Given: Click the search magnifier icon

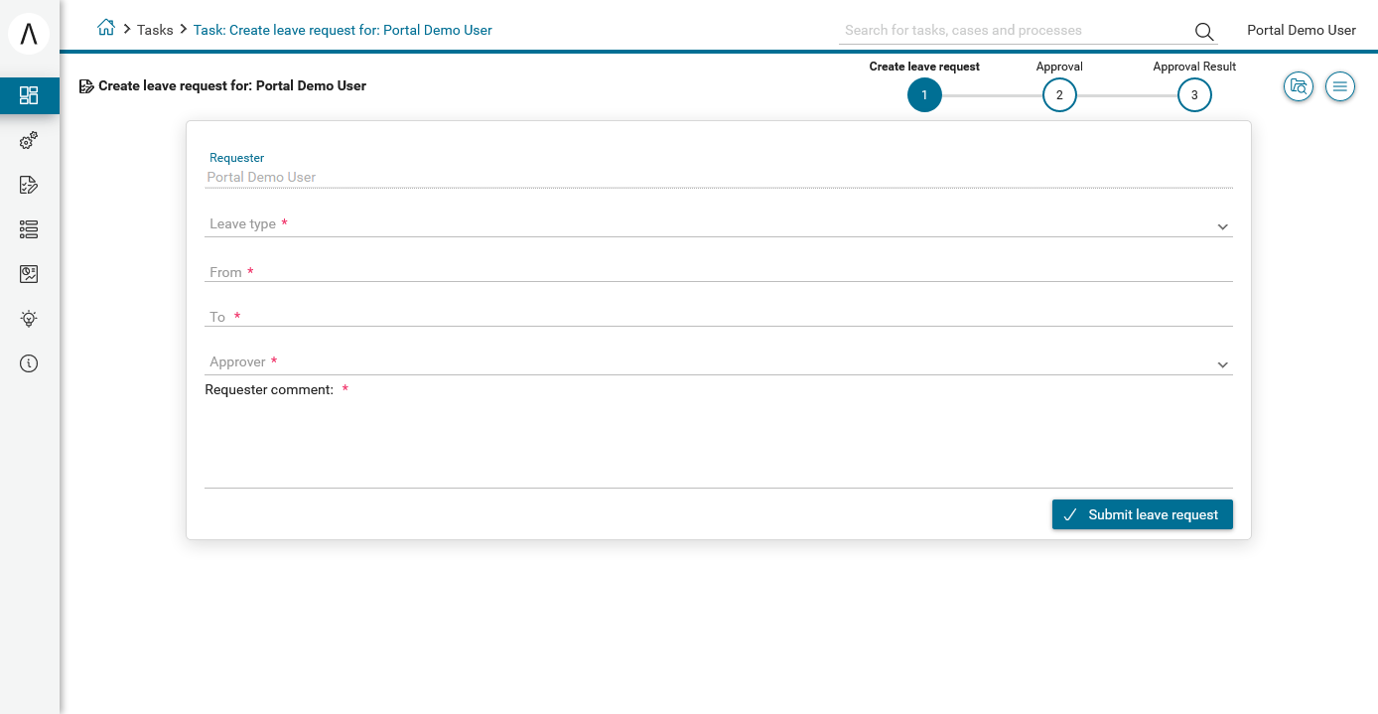Looking at the screenshot, I should (x=1204, y=31).
